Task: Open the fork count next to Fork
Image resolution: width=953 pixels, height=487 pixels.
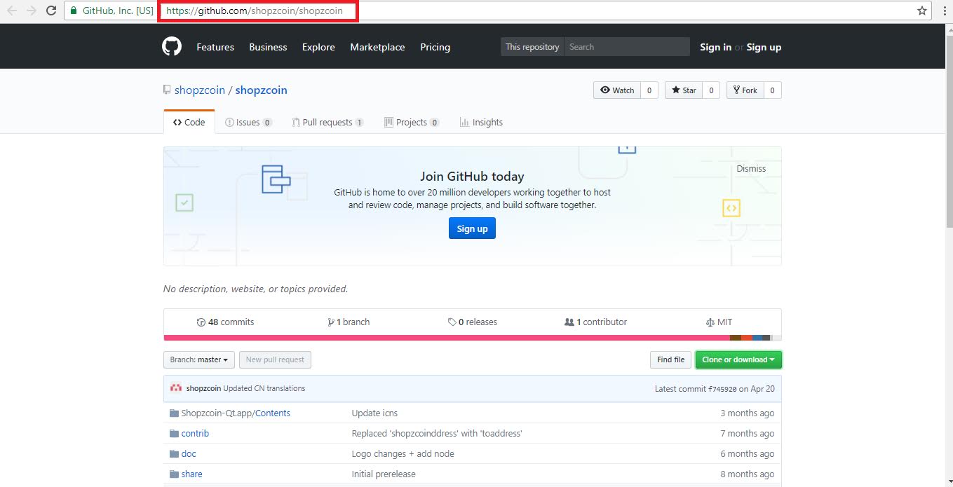Action: click(773, 90)
